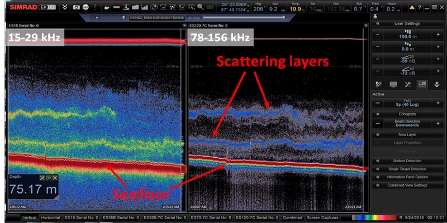The height and width of the screenshot is (223, 447).
Task: Open the Beam Direction Downwards selector
Action: 408,123
